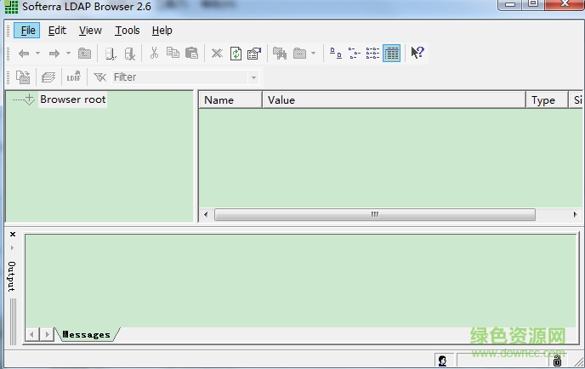The height and width of the screenshot is (369, 585).
Task: Click the user icon in status bar
Action: [443, 360]
